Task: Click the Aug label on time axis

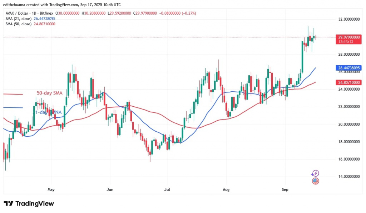Action: pos(226,189)
